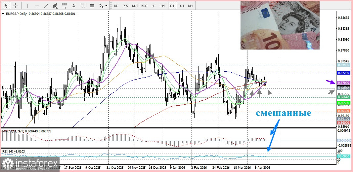Choose the Fibonacci retracement tool
The height and width of the screenshot is (172, 353).
[65, 6]
